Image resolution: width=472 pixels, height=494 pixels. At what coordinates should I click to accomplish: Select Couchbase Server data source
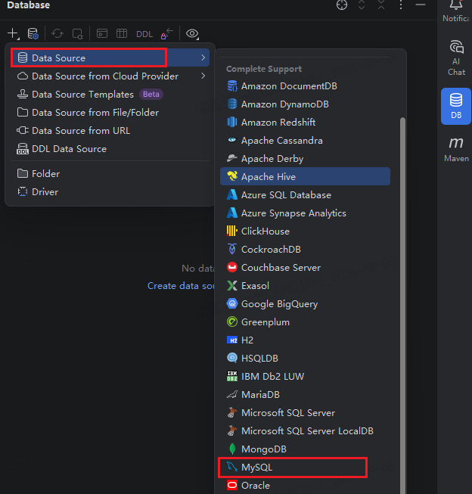coord(305,268)
